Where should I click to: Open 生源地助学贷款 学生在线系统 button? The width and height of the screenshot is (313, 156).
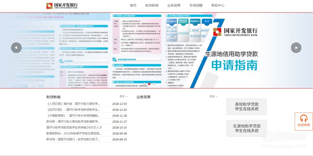click(247, 128)
